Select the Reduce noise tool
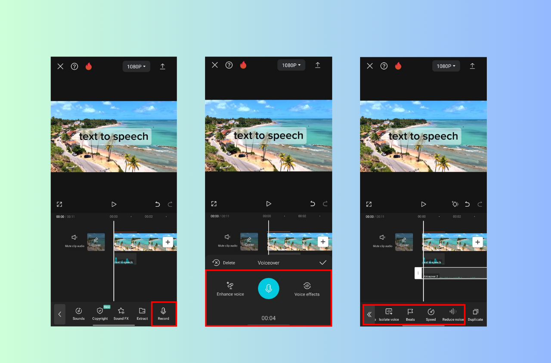Image resolution: width=551 pixels, height=363 pixels. pyautogui.click(x=452, y=314)
